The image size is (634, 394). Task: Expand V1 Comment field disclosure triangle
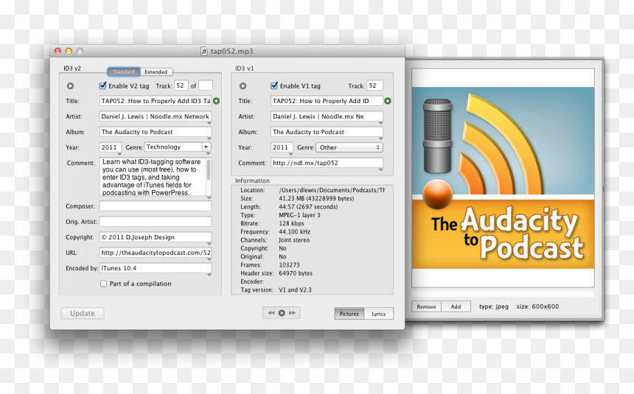click(x=380, y=169)
